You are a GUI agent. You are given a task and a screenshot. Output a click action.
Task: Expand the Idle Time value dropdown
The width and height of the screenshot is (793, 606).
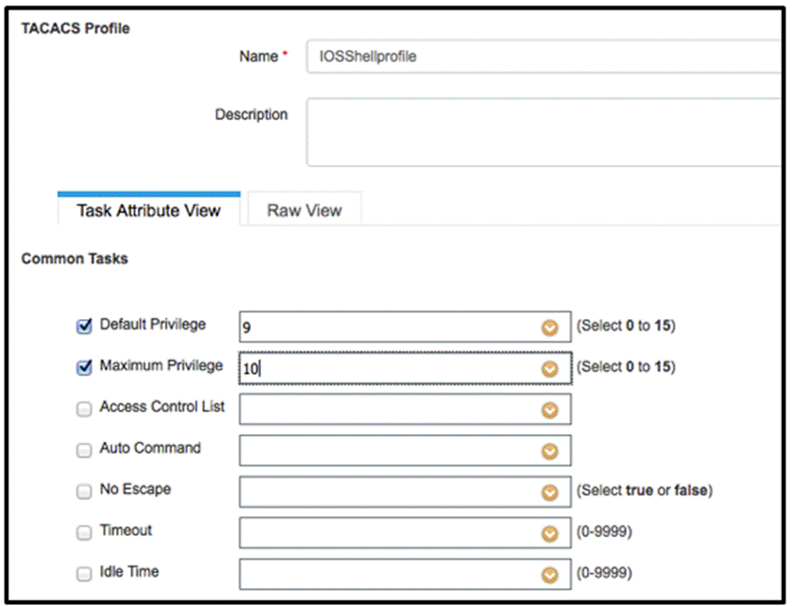click(549, 574)
